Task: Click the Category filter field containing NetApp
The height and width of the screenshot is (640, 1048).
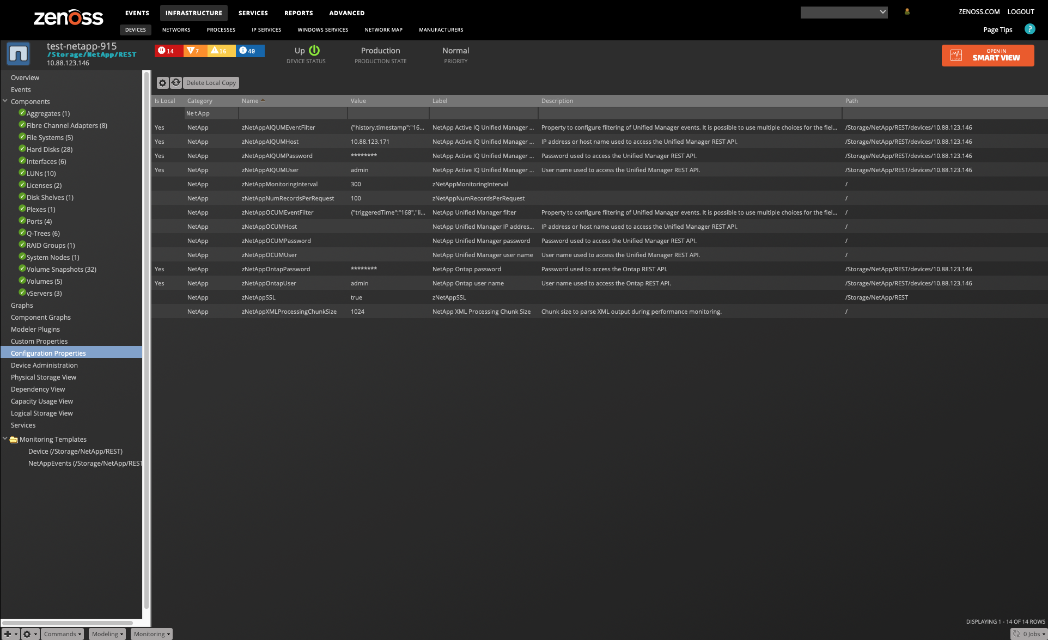Action: point(211,113)
